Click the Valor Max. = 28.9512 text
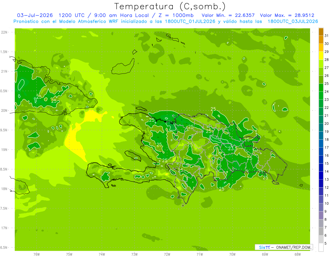The height and width of the screenshot is (258, 334). point(287,15)
